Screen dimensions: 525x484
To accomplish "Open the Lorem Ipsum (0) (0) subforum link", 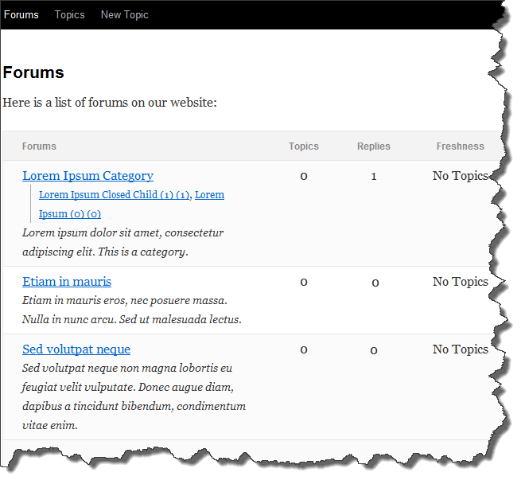I will point(70,214).
